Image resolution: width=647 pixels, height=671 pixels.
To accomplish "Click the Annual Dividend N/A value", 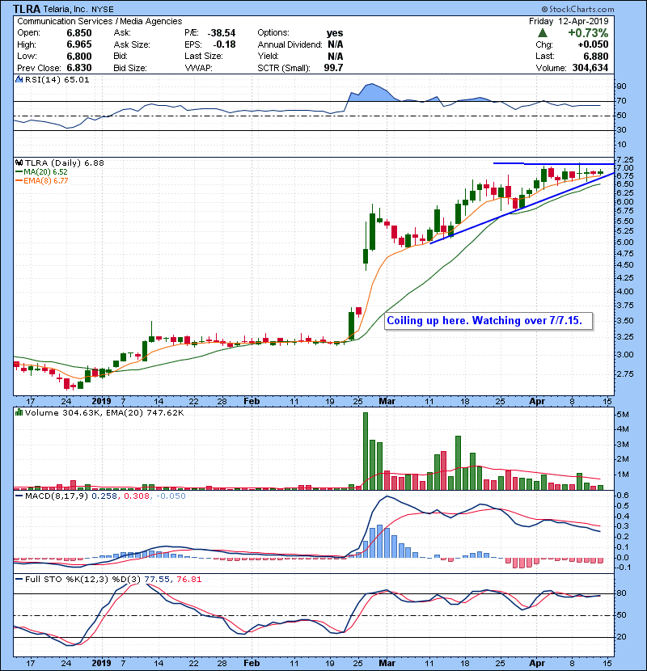I will tap(336, 44).
